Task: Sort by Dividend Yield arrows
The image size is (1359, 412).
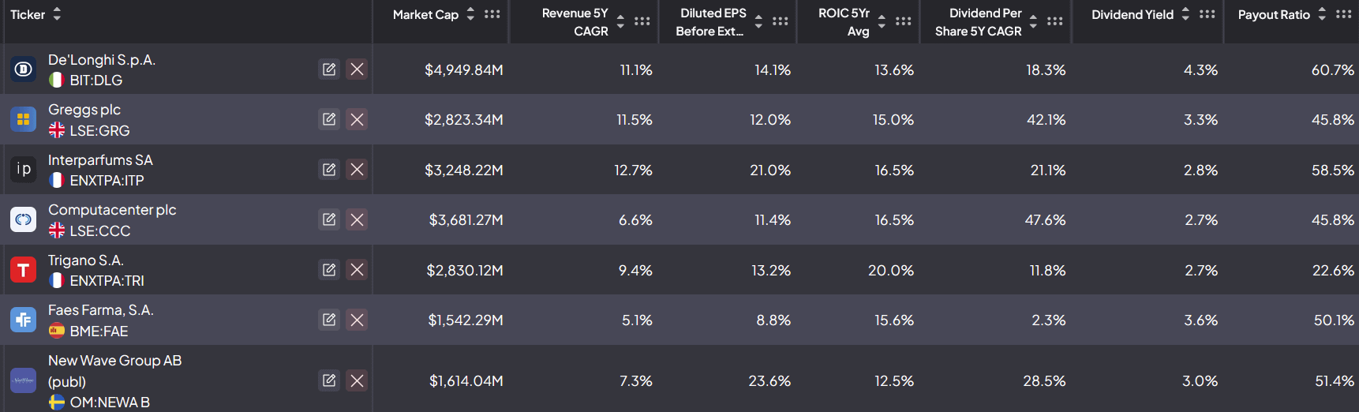Action: click(1185, 14)
